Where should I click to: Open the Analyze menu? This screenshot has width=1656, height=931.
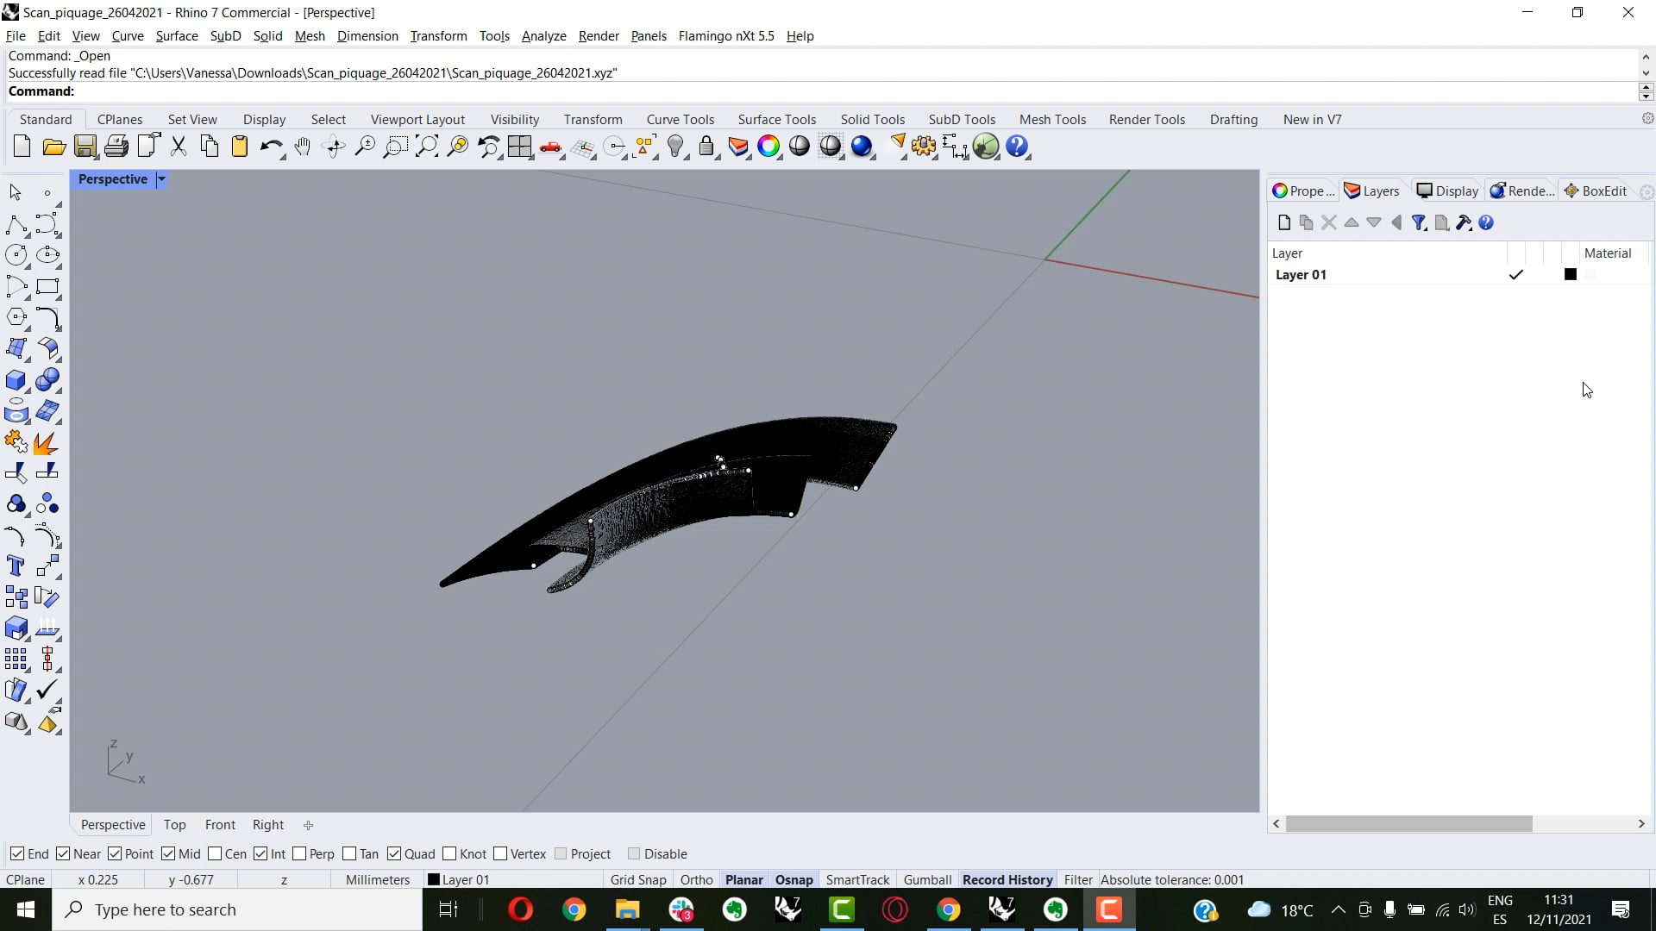tap(543, 36)
